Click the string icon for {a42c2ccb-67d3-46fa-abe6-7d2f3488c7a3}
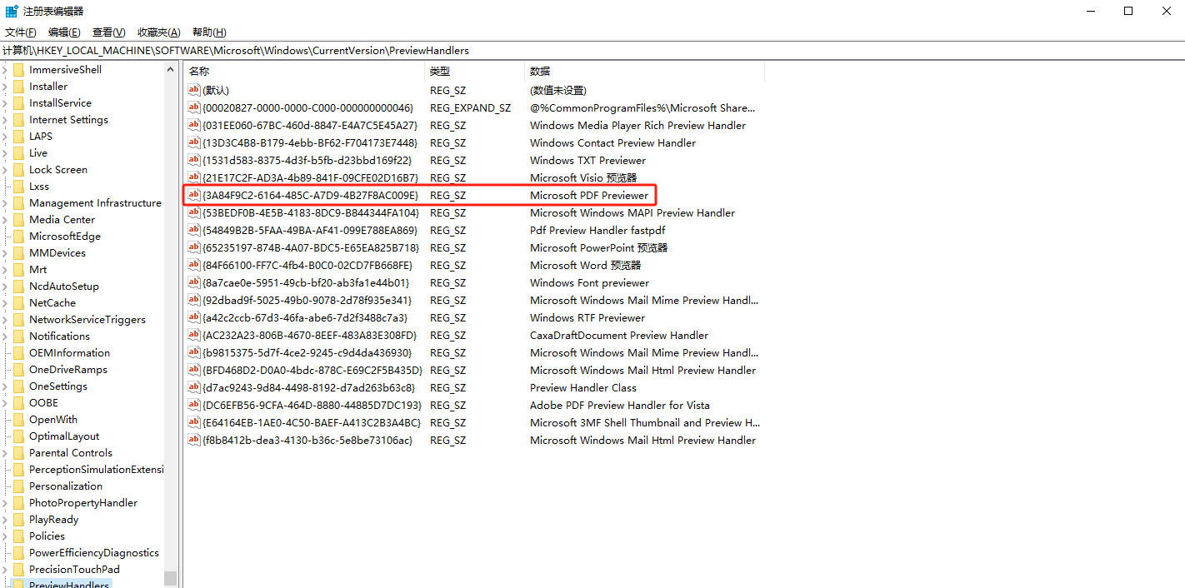 coord(194,317)
